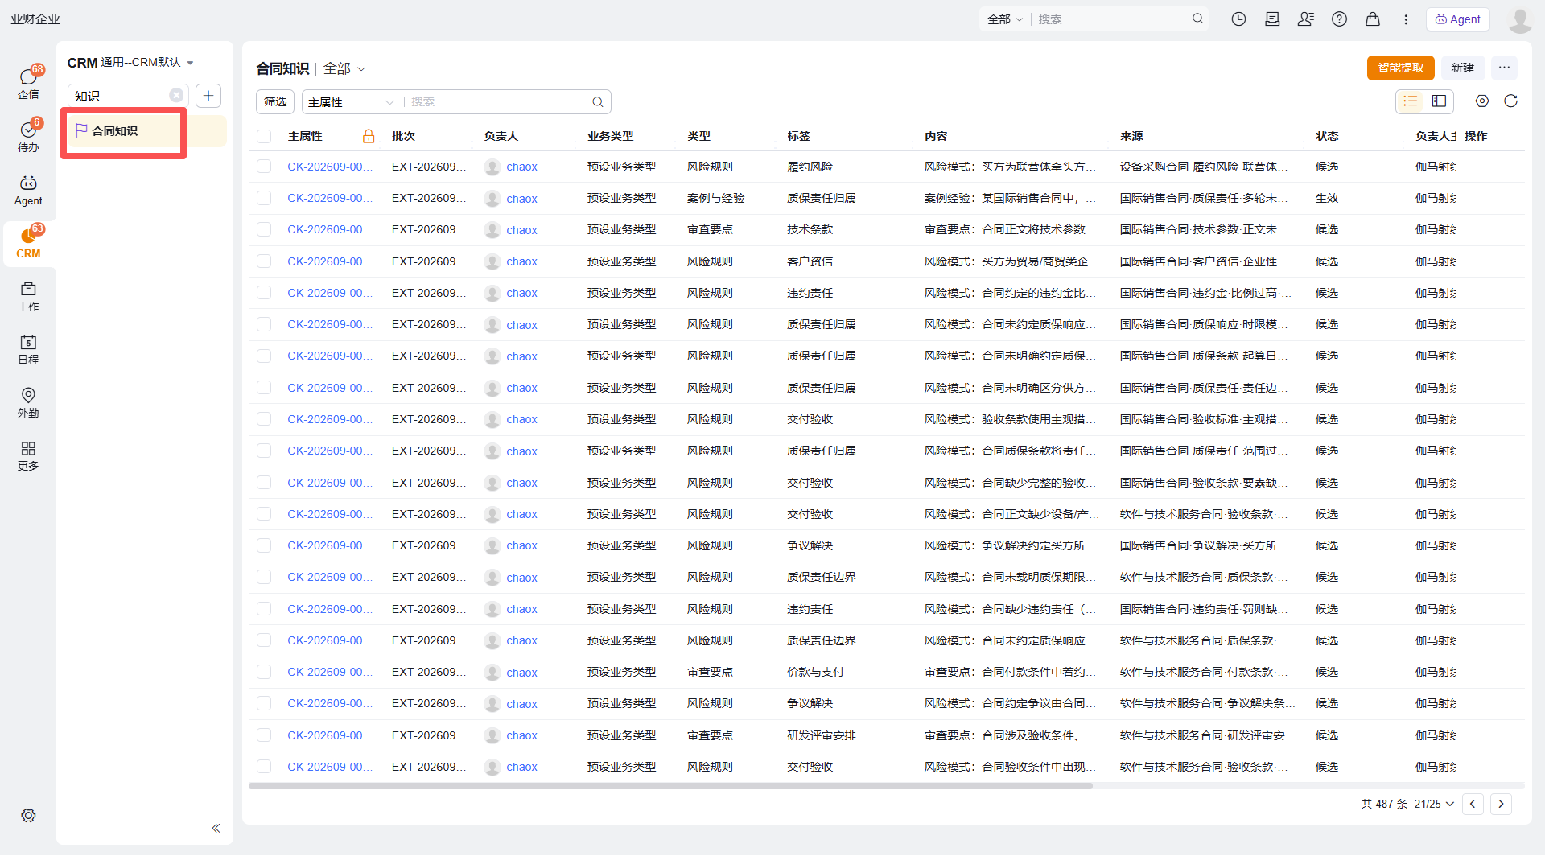The height and width of the screenshot is (856, 1545).
Task: Check the row tagged 价款与支付
Action: pos(264,672)
